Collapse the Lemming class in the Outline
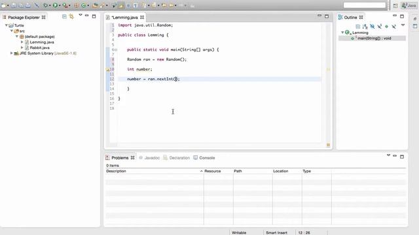419x235 pixels. click(342, 33)
